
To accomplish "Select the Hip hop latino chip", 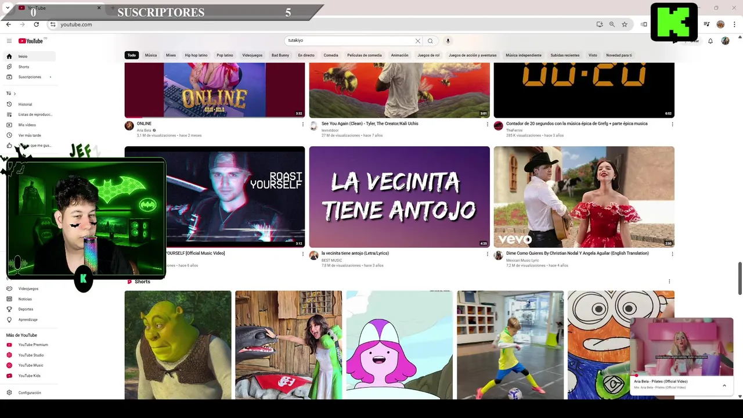I will coord(196,55).
